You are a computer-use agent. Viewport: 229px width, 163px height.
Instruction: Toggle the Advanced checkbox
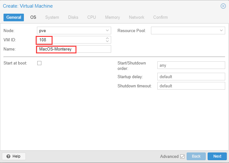[x=182, y=156]
